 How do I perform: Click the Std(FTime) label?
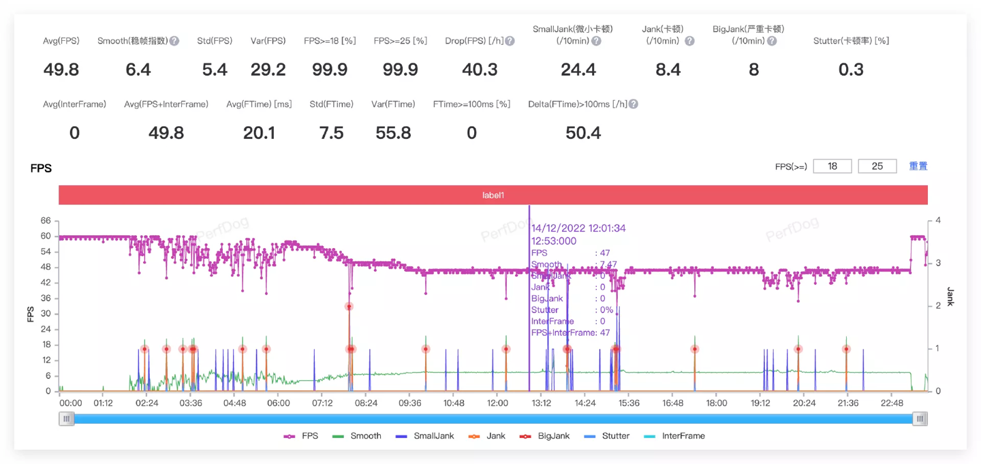coord(332,104)
